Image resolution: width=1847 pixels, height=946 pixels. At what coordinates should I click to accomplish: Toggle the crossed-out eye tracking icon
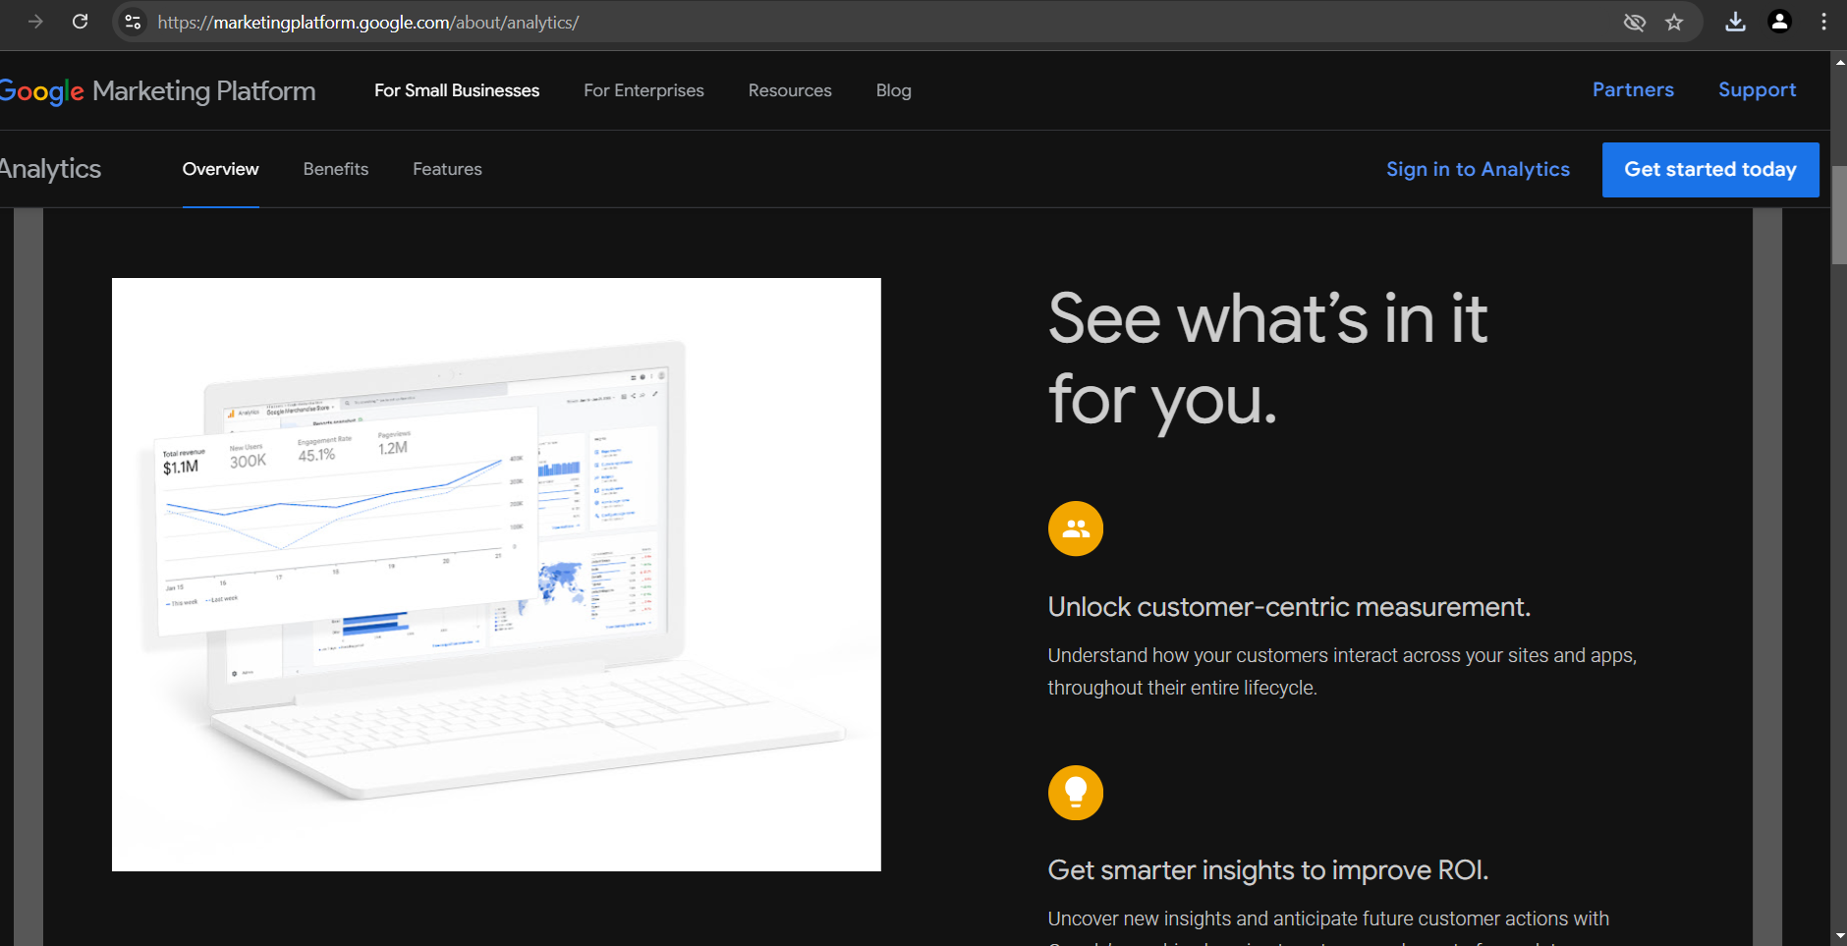tap(1634, 22)
